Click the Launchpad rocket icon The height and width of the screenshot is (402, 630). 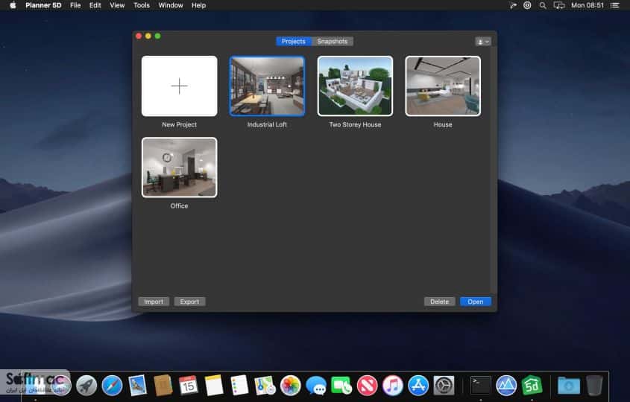pyautogui.click(x=86, y=386)
